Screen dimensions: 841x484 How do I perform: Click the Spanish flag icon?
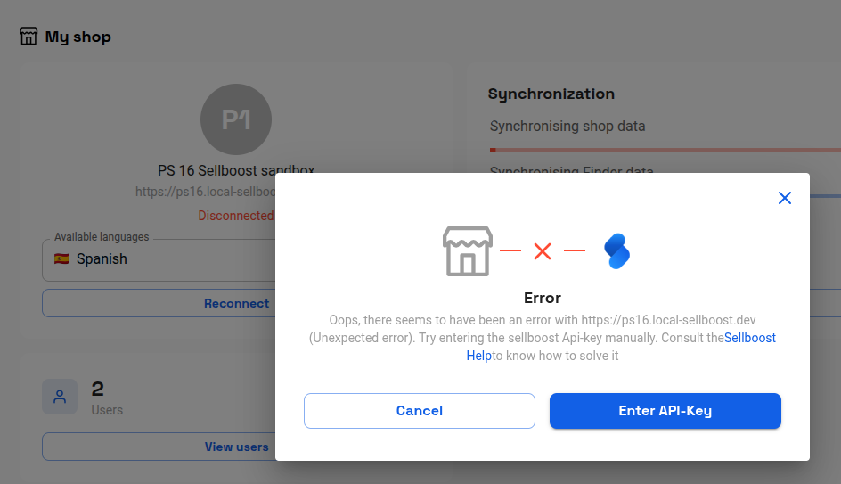coord(61,258)
